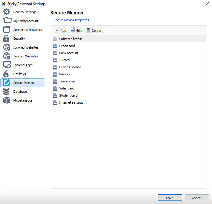Click the Secure Memos pencil-note icon
212x204 pixels.
click(6, 82)
